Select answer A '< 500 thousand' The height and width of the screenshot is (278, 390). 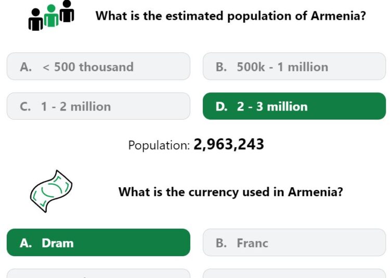(98, 66)
